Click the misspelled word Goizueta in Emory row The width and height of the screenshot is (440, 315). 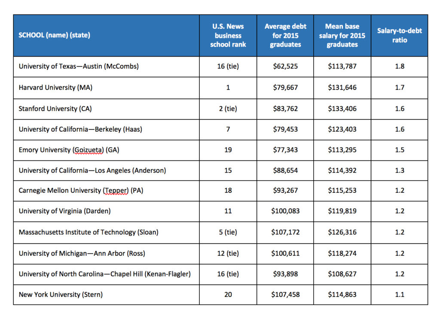(x=88, y=150)
